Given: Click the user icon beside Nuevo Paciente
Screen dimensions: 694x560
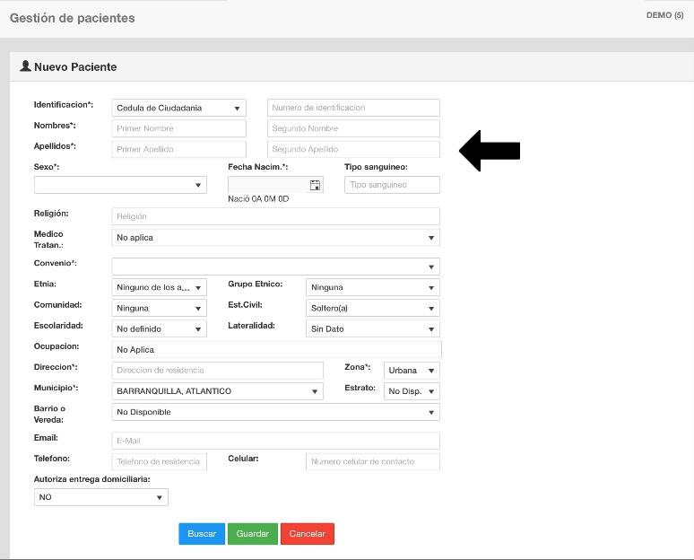Looking at the screenshot, I should (x=25, y=66).
